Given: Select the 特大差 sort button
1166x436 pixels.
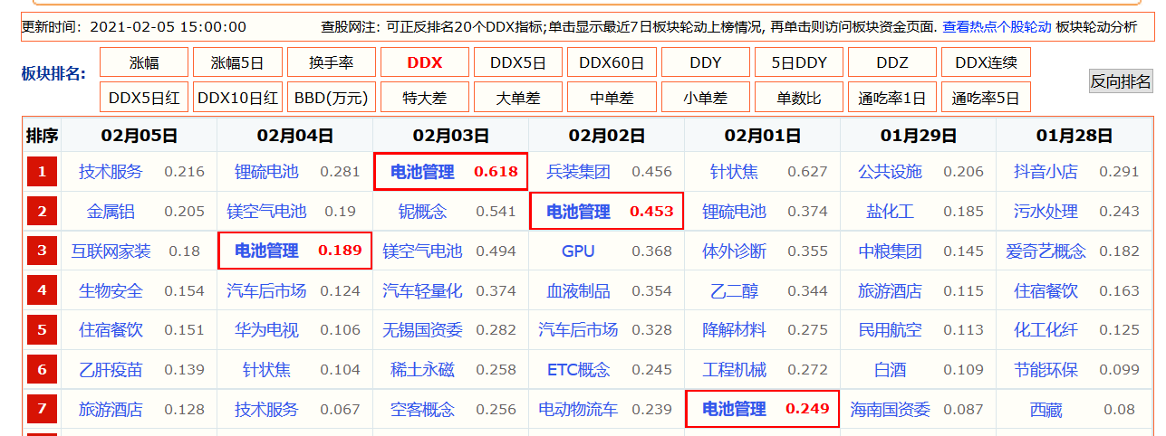Looking at the screenshot, I should click(425, 96).
